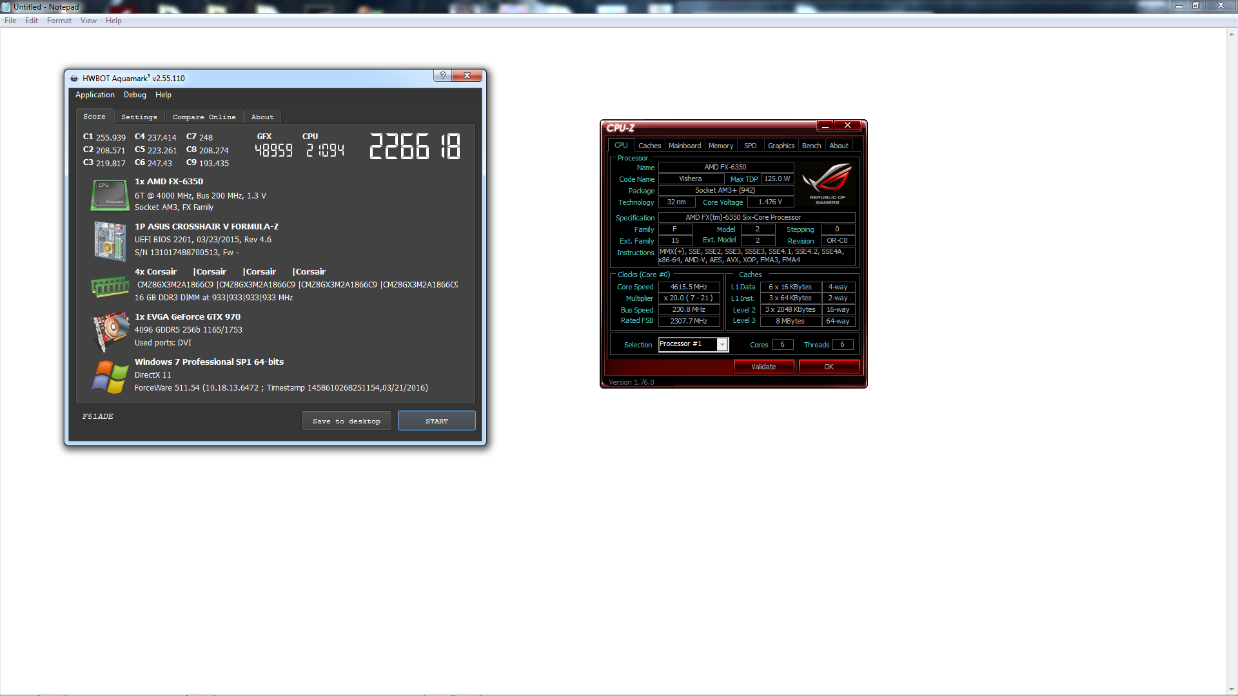Click the Validate button in CPU-Z
The image size is (1238, 696).
point(763,367)
